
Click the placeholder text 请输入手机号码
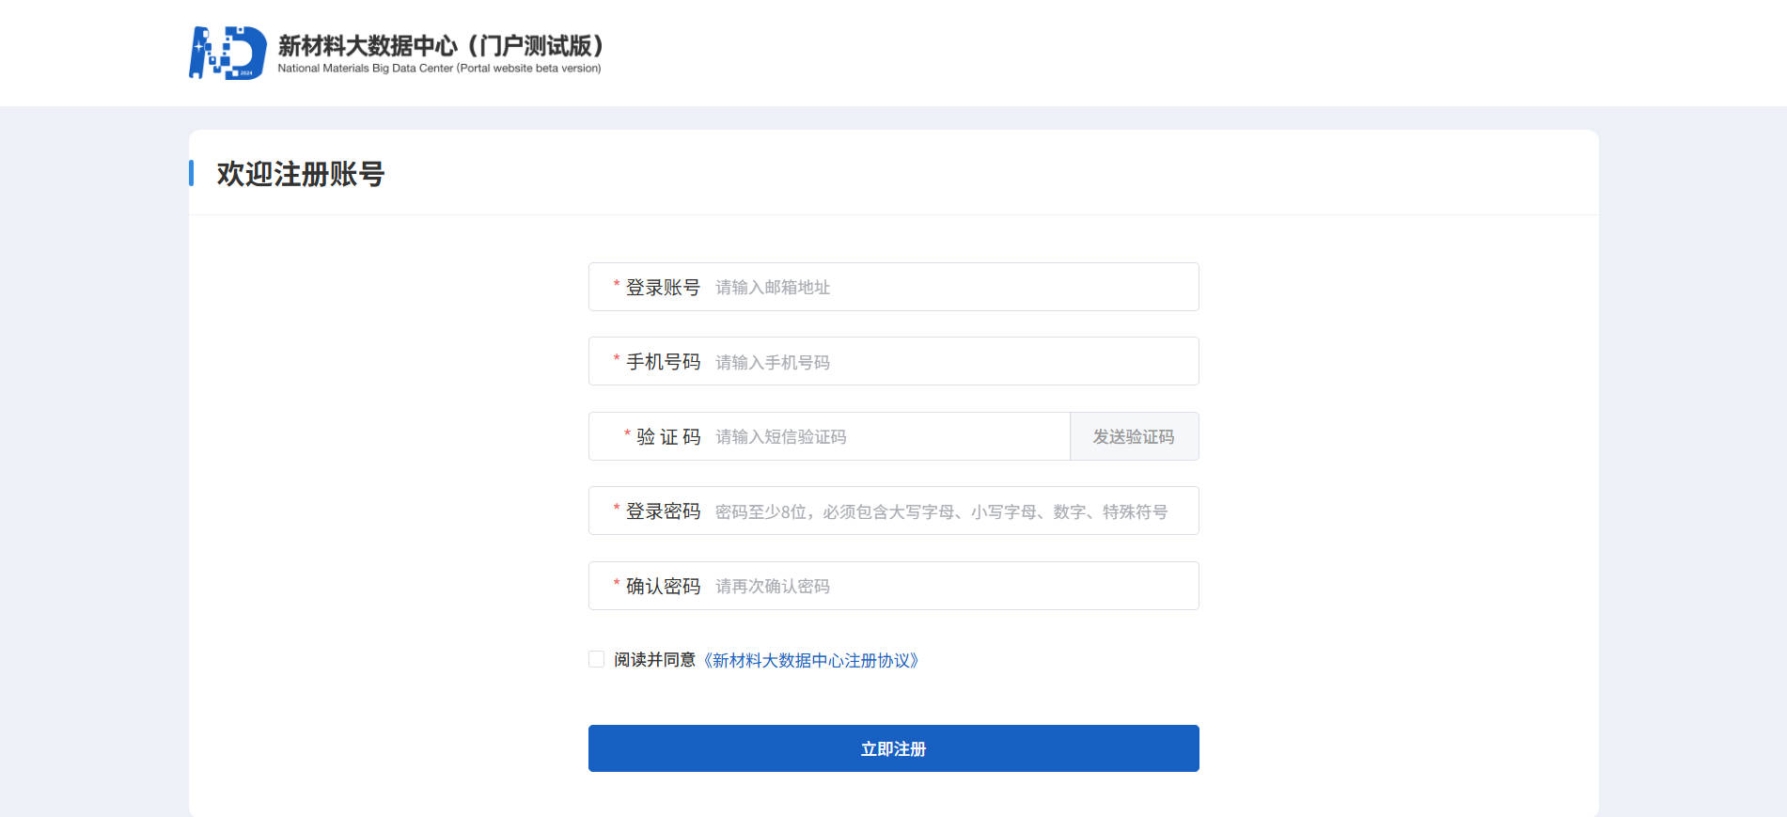(x=773, y=363)
